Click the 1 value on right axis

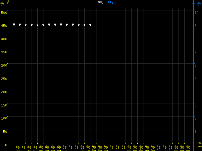[195, 131]
